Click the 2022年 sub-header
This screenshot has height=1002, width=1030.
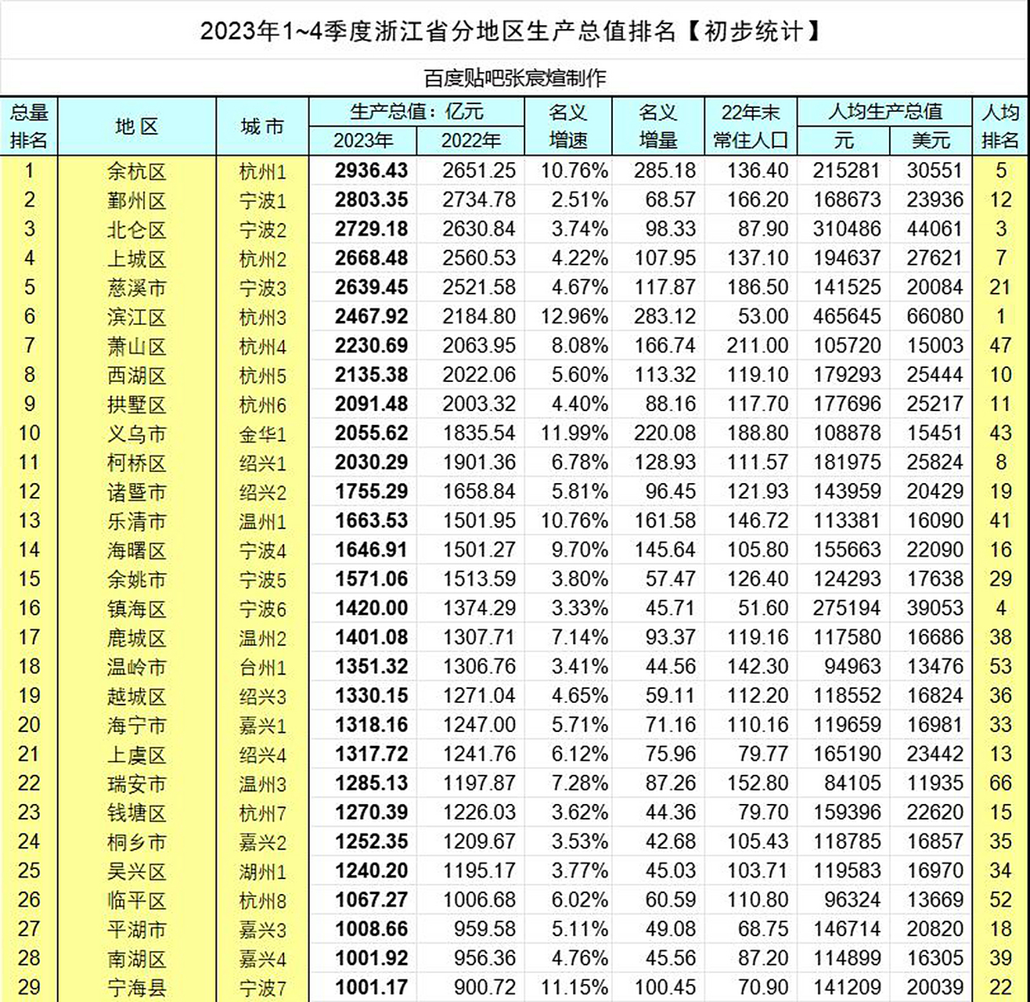pos(471,142)
